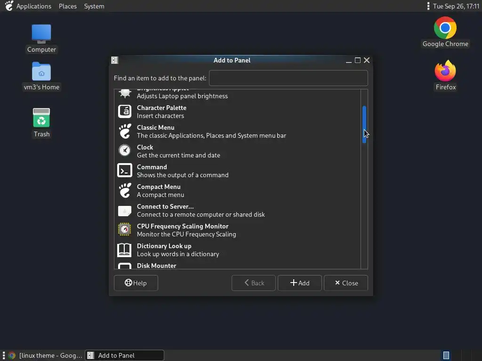The width and height of the screenshot is (482, 361).
Task: Select the Command terminal icon
Action: [124, 171]
